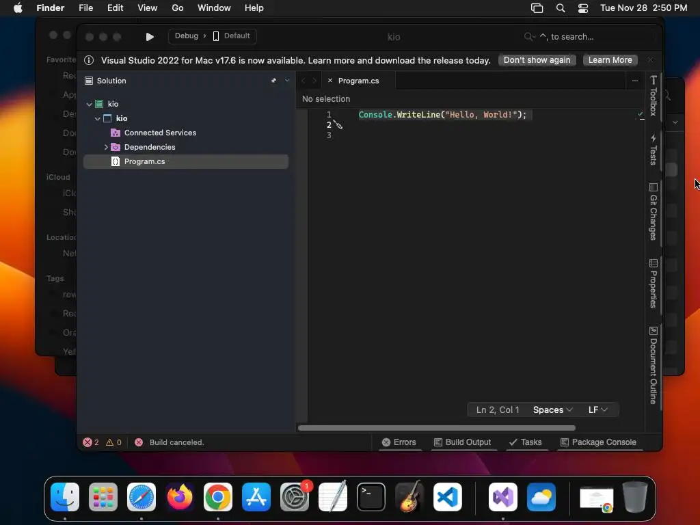700x525 pixels.
Task: Click the Dependencies folder icon
Action: point(116,147)
